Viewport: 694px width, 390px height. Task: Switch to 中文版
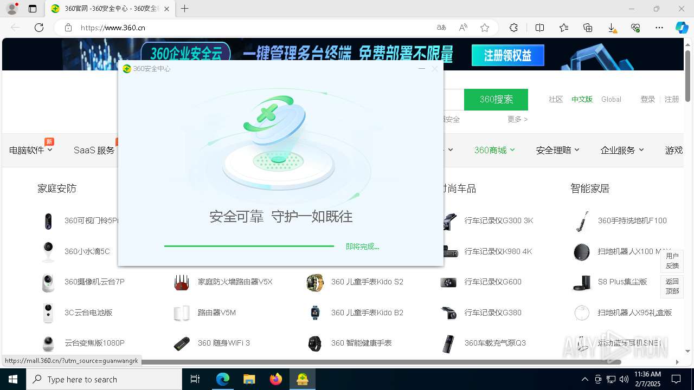point(582,99)
